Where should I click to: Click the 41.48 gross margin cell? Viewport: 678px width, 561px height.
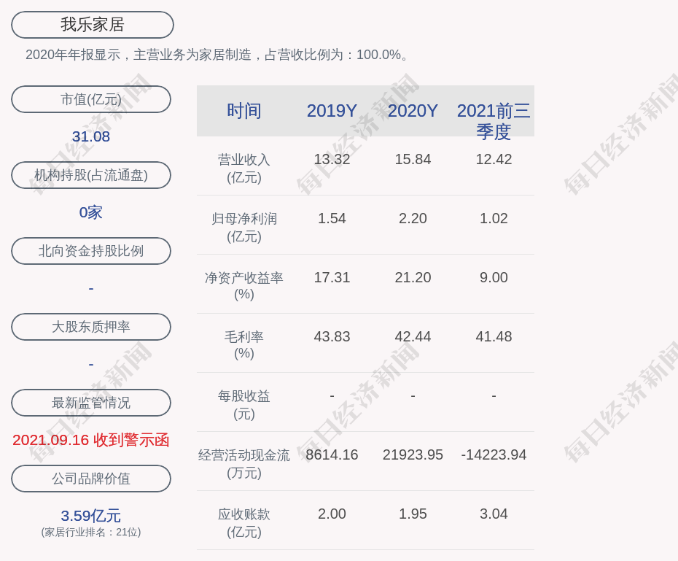494,336
